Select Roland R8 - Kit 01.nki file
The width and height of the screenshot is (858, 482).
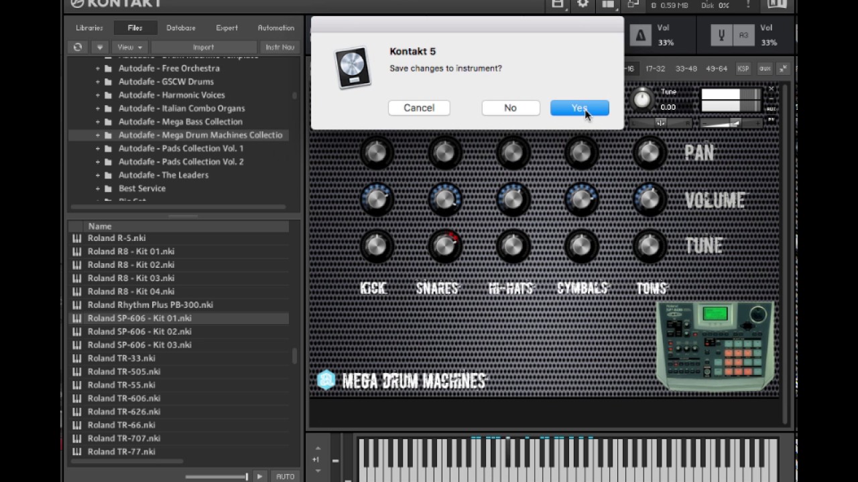coord(179,252)
